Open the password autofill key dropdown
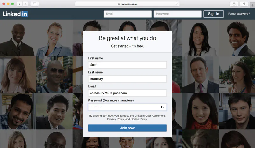Screen dimensions: 255x148 click(163, 107)
